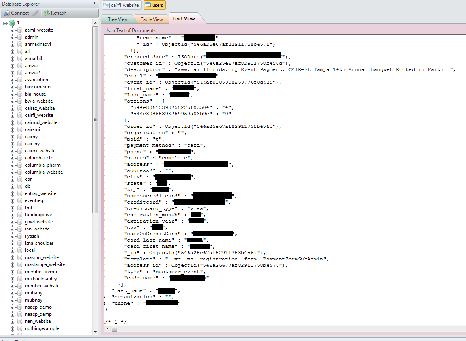Viewport: 466px width, 341px height.
Task: Click the "status" : "complete" line
Action: coord(158,158)
